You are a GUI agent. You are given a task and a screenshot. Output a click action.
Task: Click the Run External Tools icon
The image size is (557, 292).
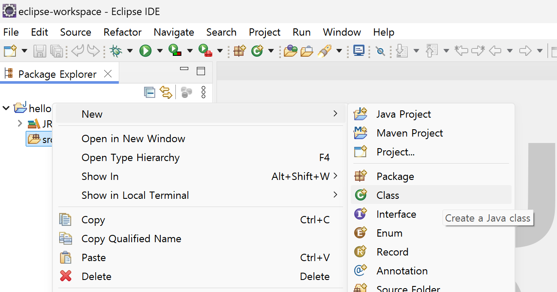pyautogui.click(x=205, y=51)
